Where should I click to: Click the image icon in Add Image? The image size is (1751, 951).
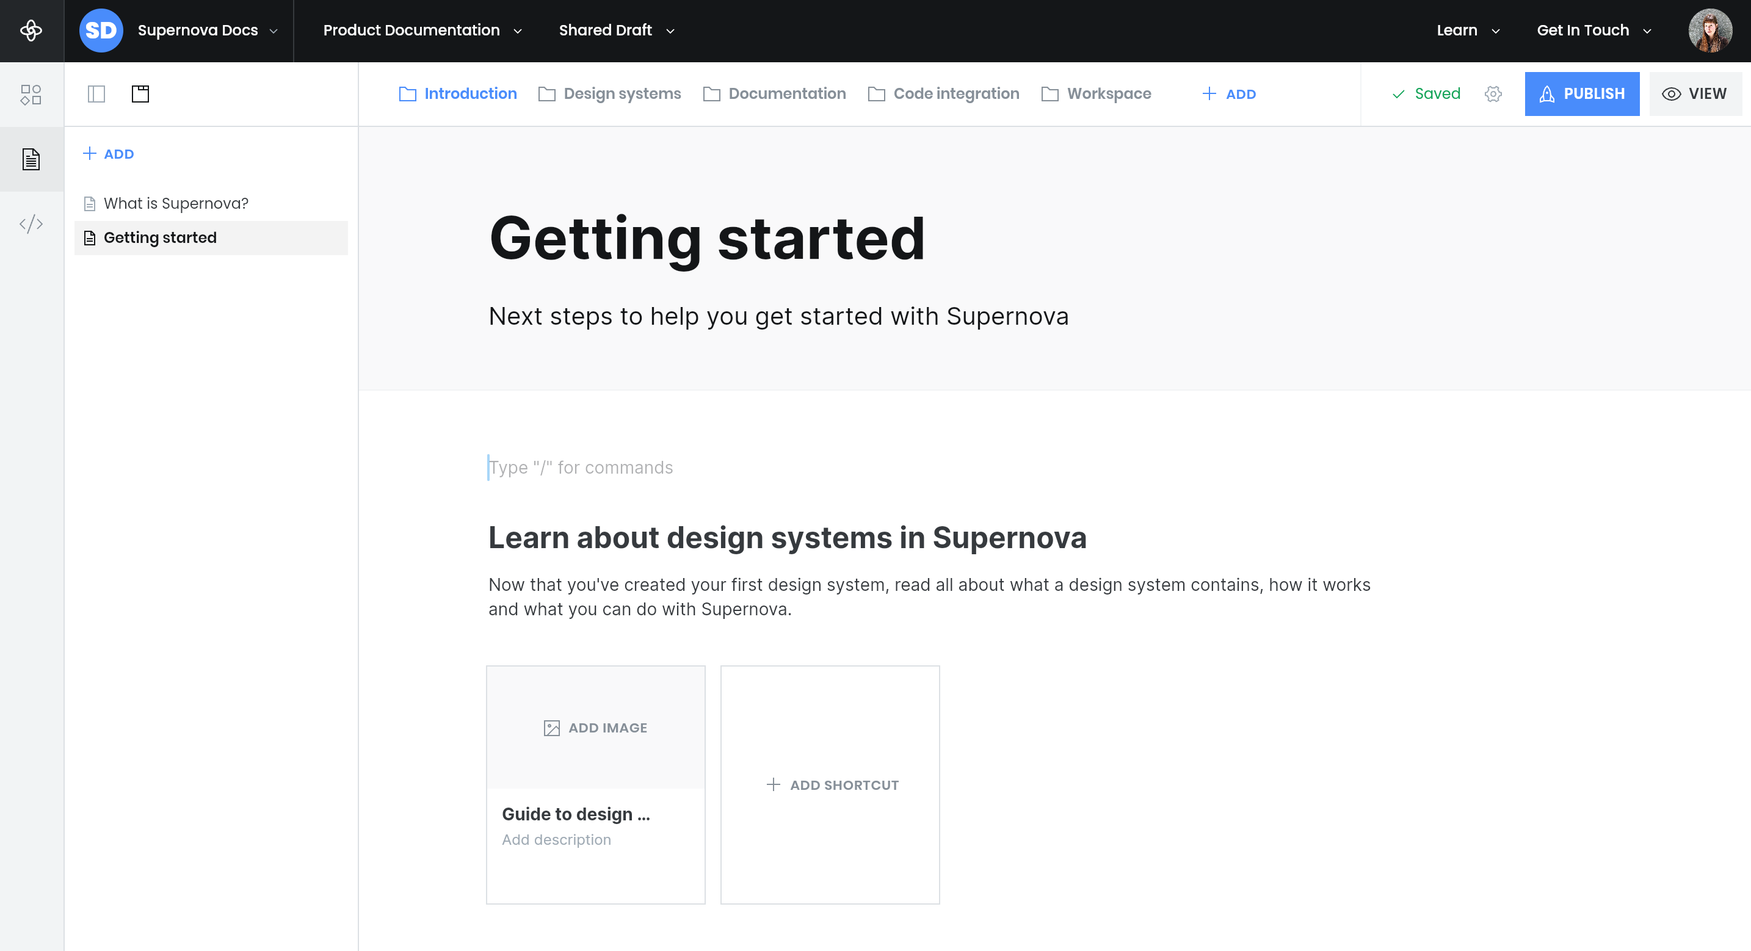point(551,728)
